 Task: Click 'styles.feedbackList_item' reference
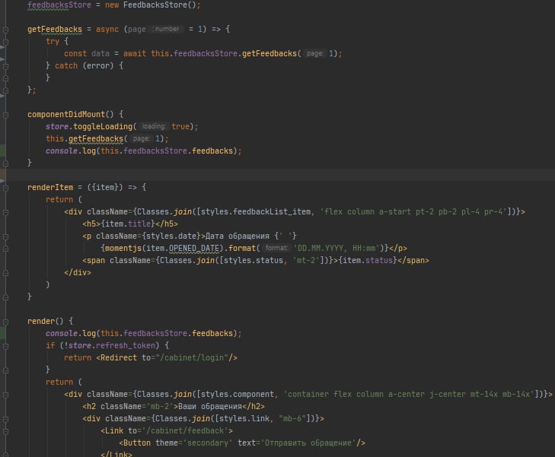[x=256, y=211]
